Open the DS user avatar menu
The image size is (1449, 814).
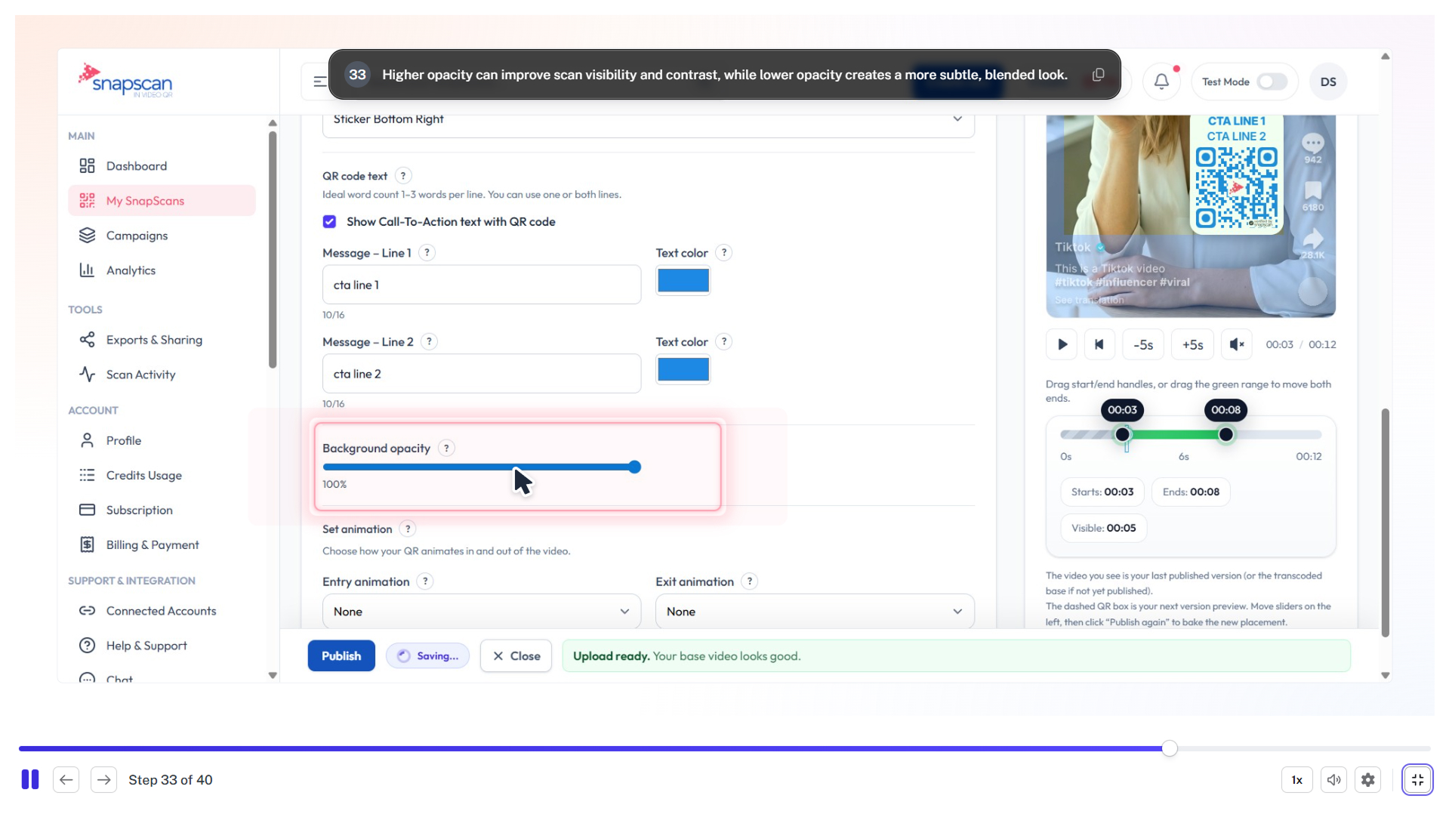point(1328,82)
